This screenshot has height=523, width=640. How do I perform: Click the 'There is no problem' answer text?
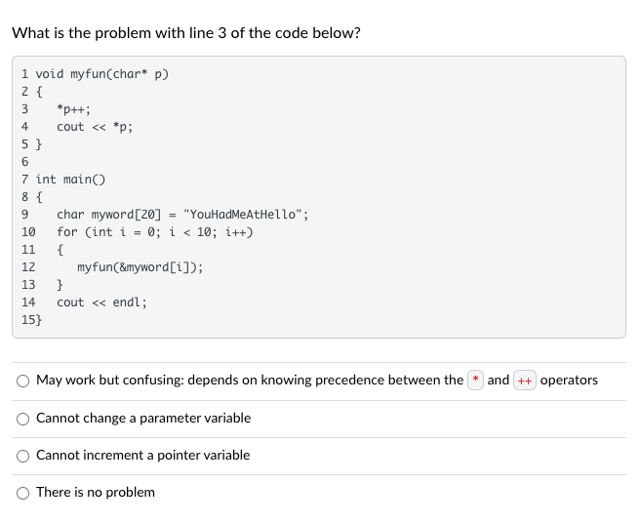tap(96, 493)
